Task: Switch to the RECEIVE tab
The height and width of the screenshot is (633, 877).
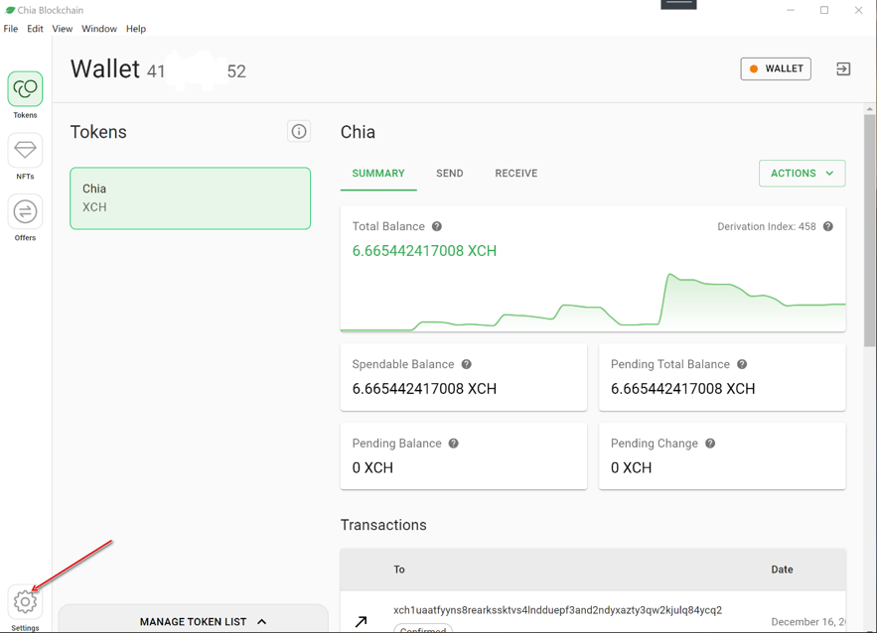Action: pos(515,174)
